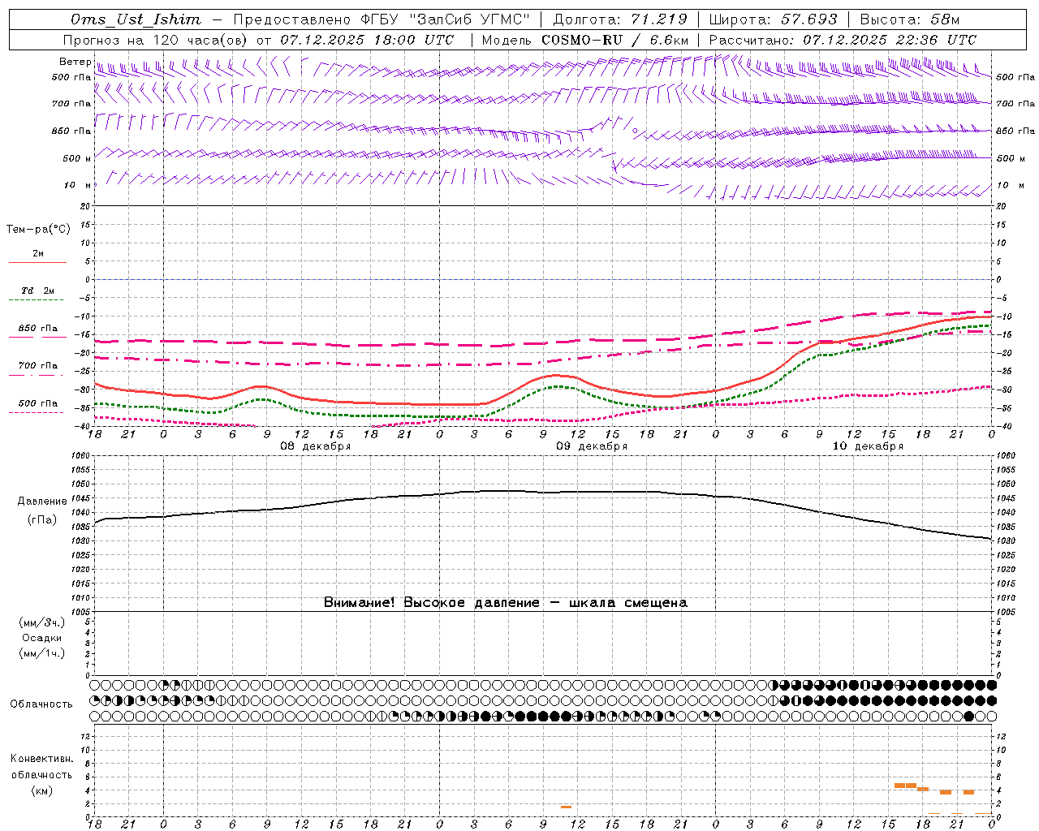
Task: Click the 'Рассчитано: 07.12.2025 22:36 UTC' timestamp
Action: (x=843, y=40)
